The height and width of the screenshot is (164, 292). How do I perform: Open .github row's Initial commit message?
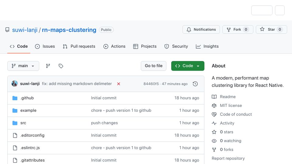[x=104, y=98]
